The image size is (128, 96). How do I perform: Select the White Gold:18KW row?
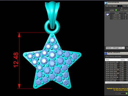click(x=117, y=75)
